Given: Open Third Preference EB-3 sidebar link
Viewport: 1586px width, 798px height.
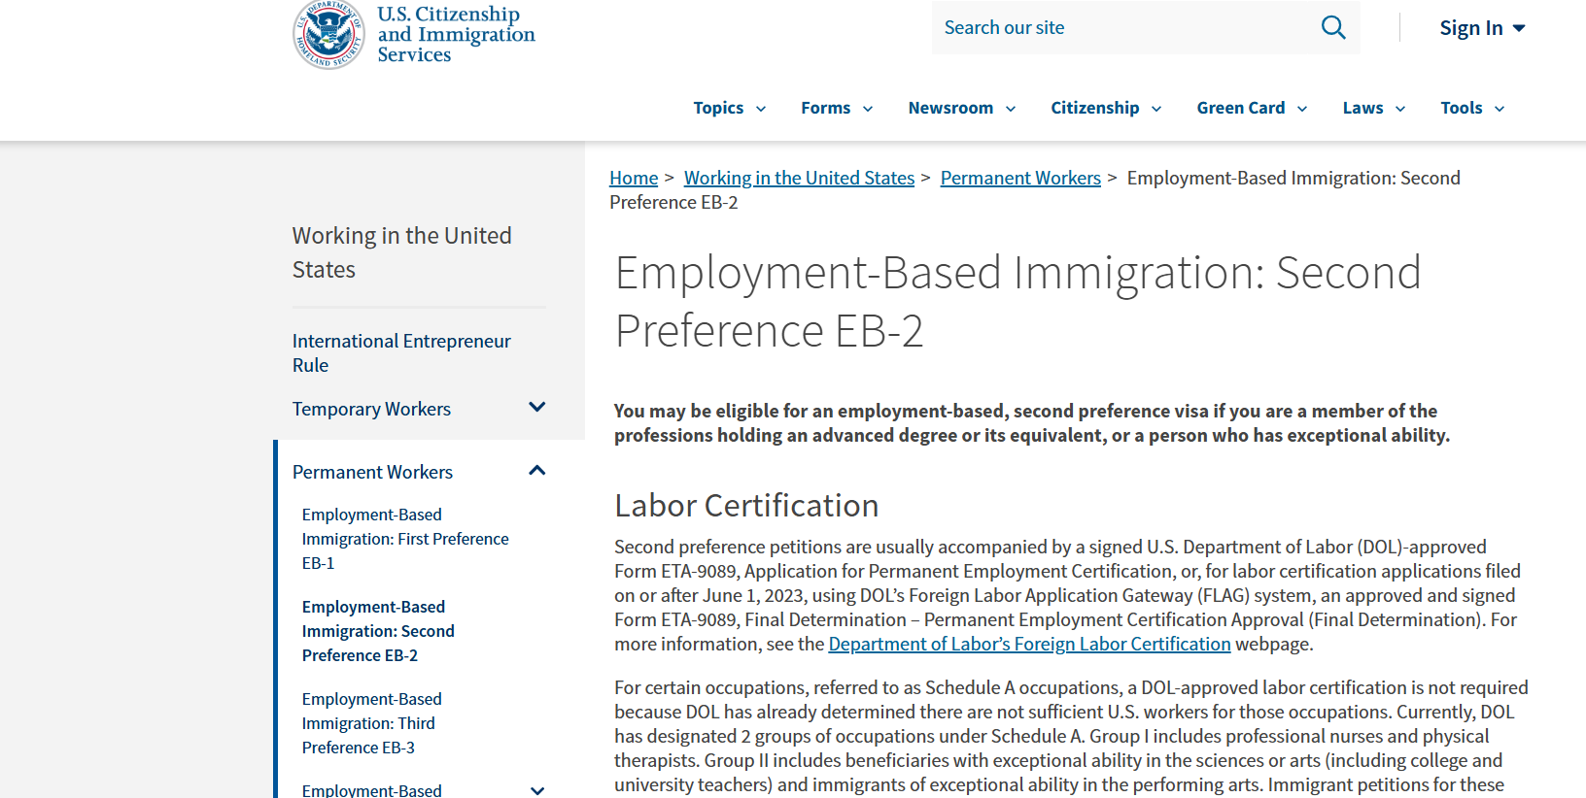Looking at the screenshot, I should (371, 723).
